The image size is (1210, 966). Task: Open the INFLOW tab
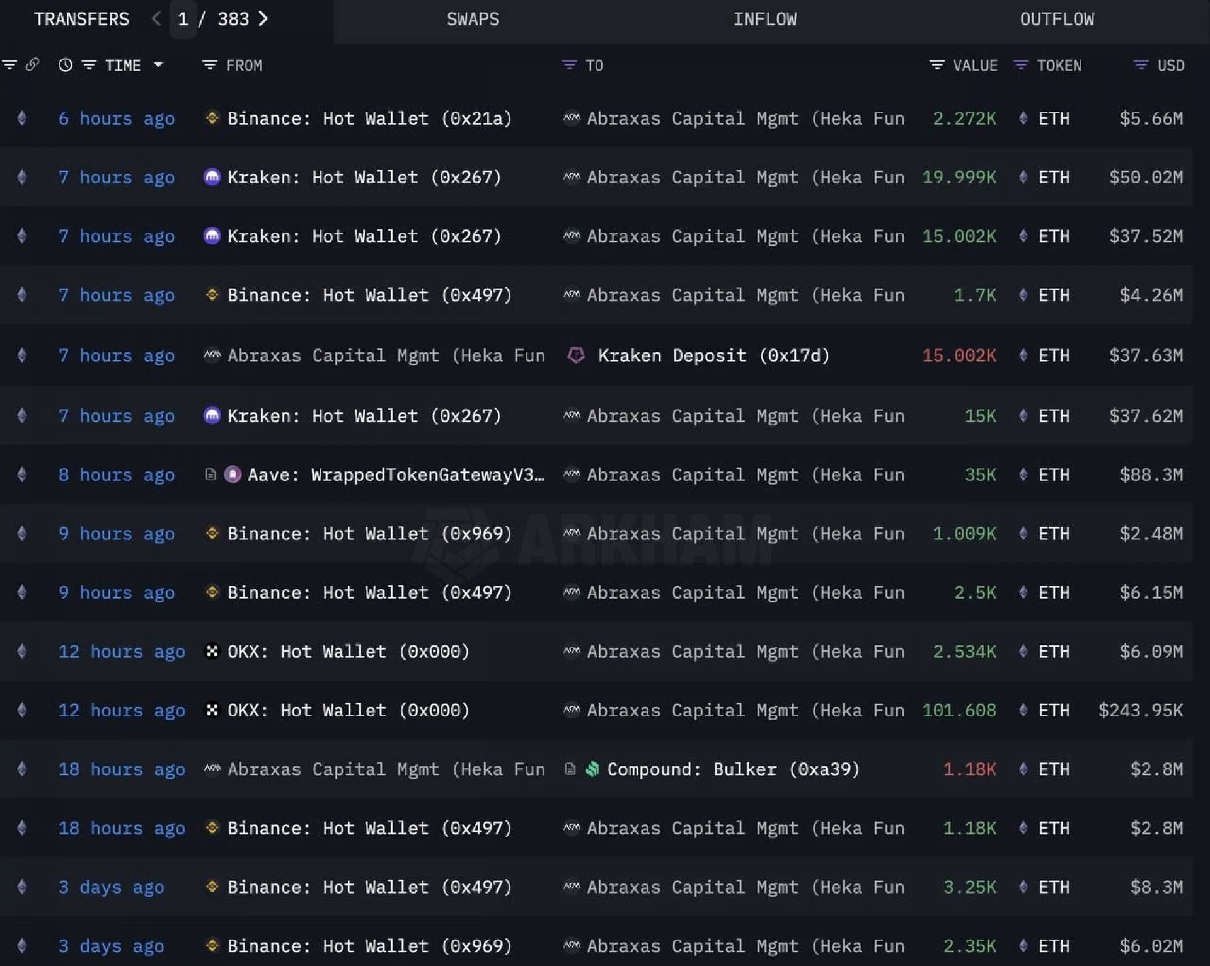764,20
